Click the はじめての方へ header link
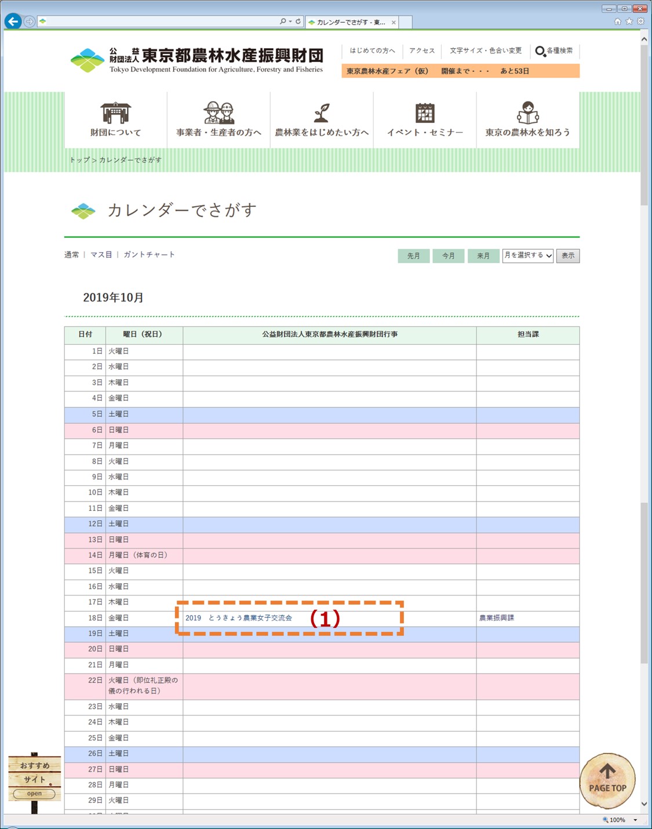 pyautogui.click(x=372, y=50)
